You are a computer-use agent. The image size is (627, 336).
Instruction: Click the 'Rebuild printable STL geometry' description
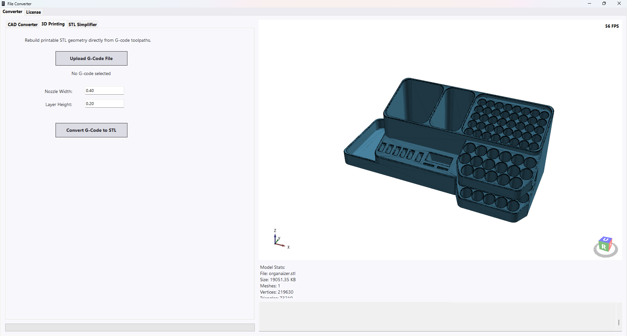[x=88, y=40]
